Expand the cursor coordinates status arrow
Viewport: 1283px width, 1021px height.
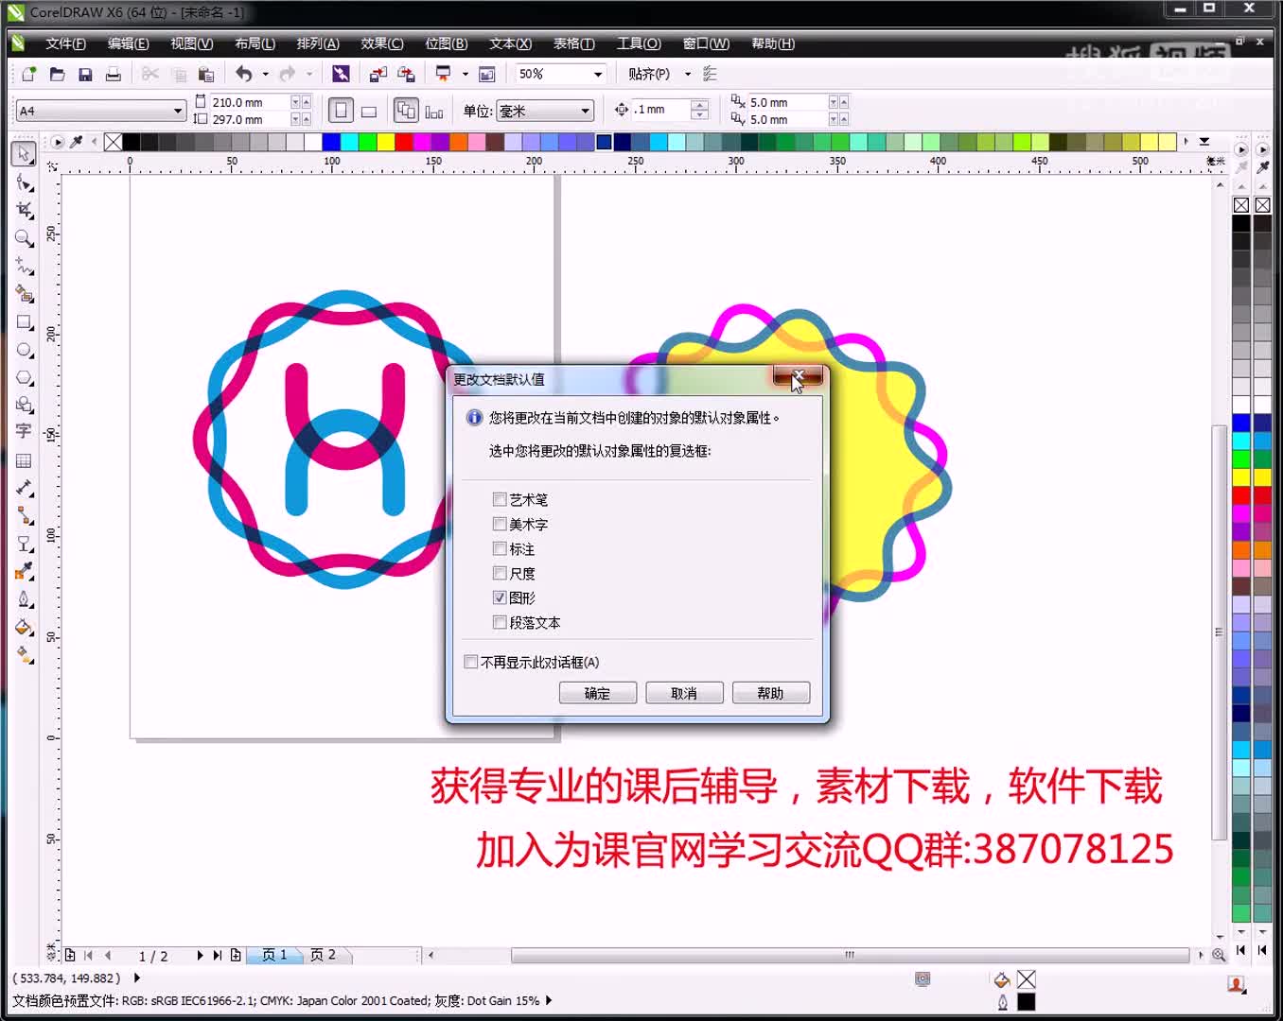[137, 978]
